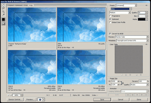Go to next animation frame
The image size is (151, 103).
click(x=142, y=95)
